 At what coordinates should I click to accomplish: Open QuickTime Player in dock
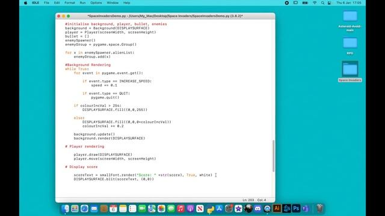(267, 209)
